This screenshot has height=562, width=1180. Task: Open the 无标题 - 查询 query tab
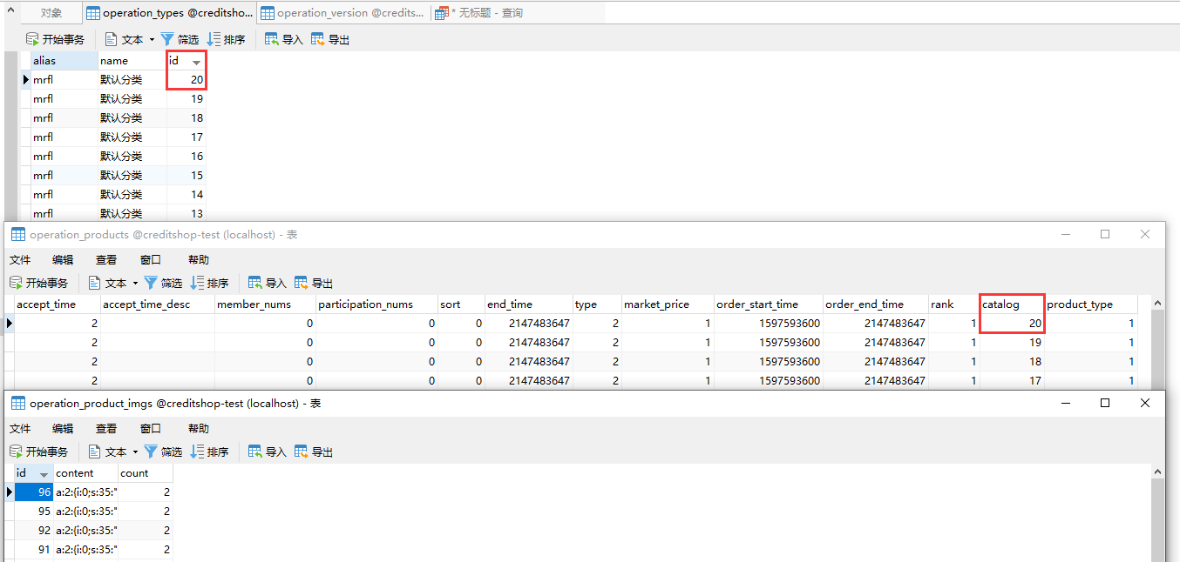[x=492, y=13]
